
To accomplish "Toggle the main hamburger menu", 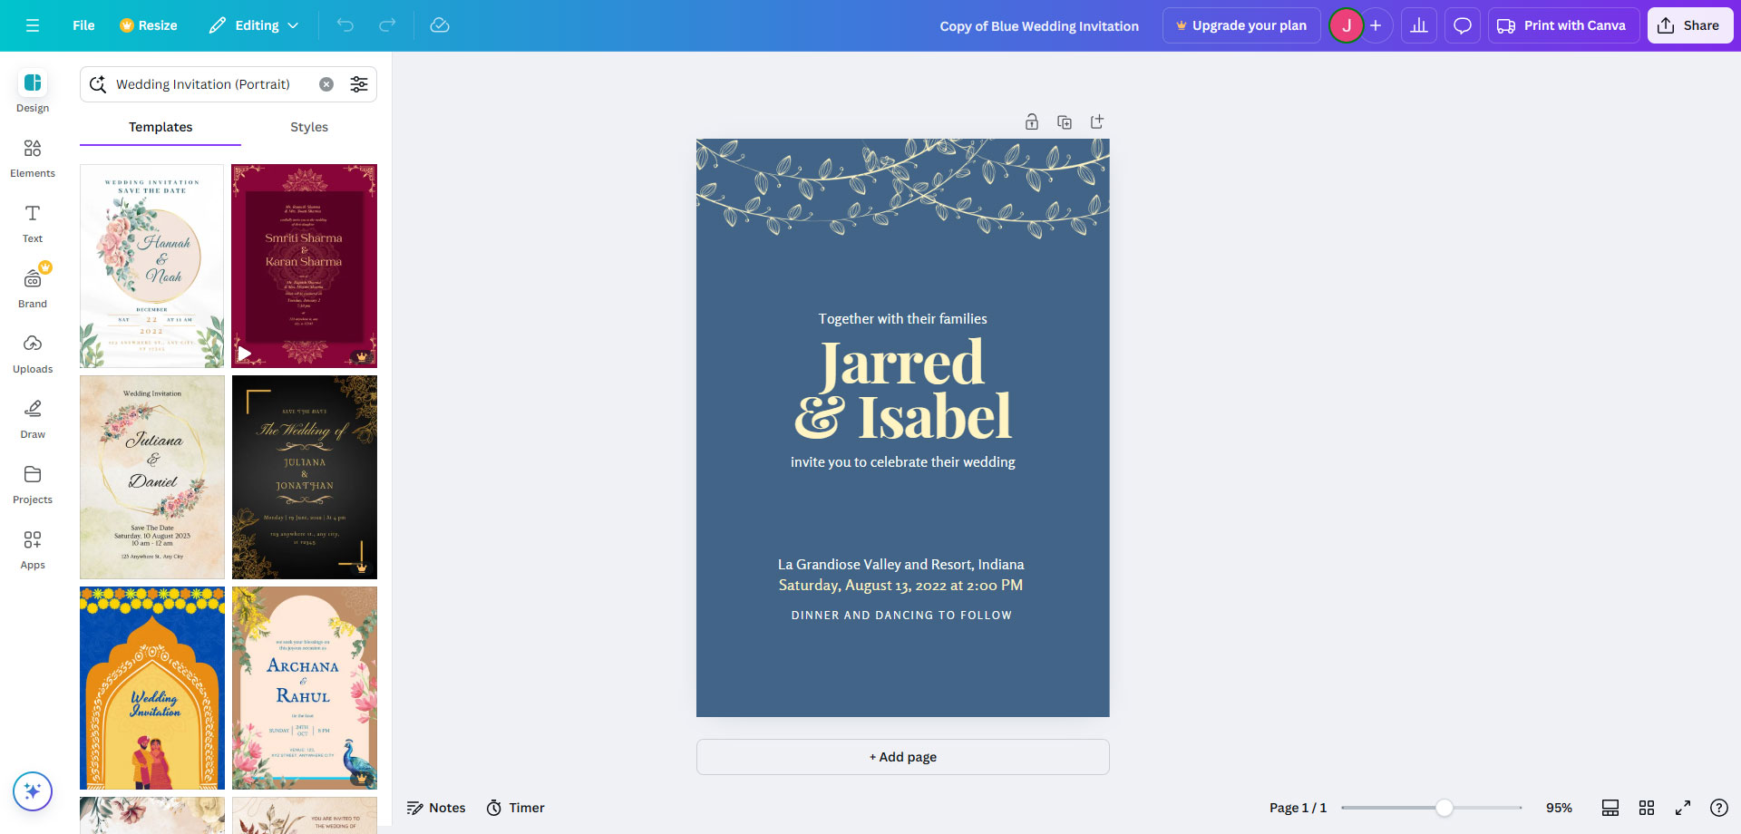I will pyautogui.click(x=33, y=25).
